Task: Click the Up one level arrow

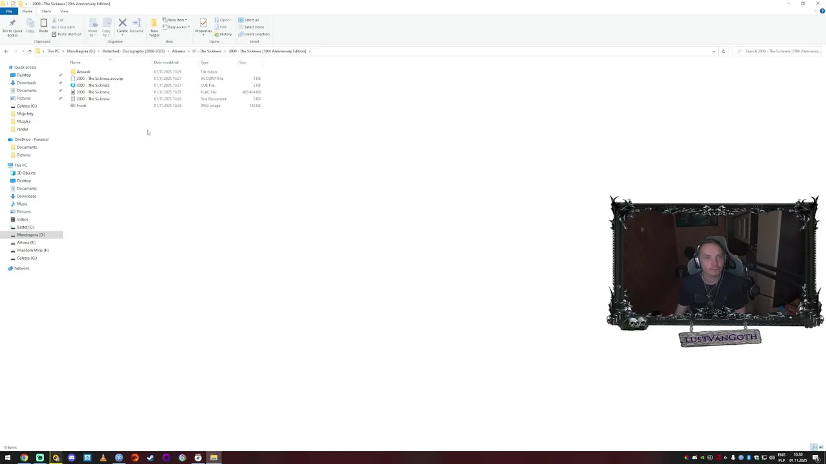Action: [x=30, y=51]
